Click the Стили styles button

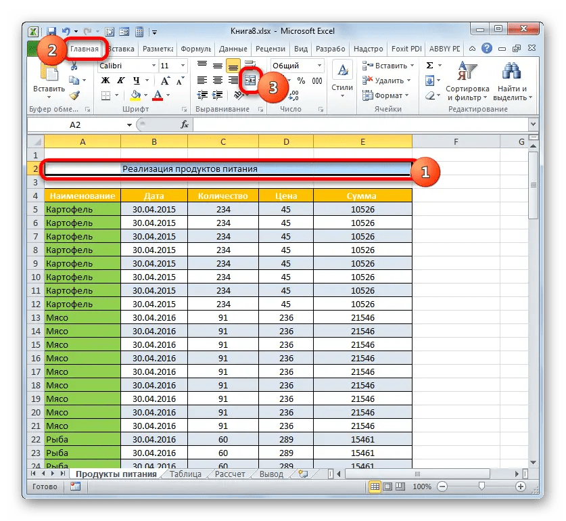[x=342, y=79]
